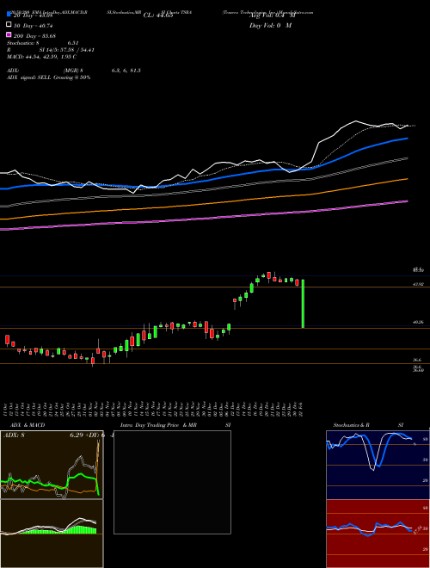Select the '200 Day - 35.68' legend text
Image resolution: width=430 pixels, height=568 pixels.
pyautogui.click(x=34, y=36)
